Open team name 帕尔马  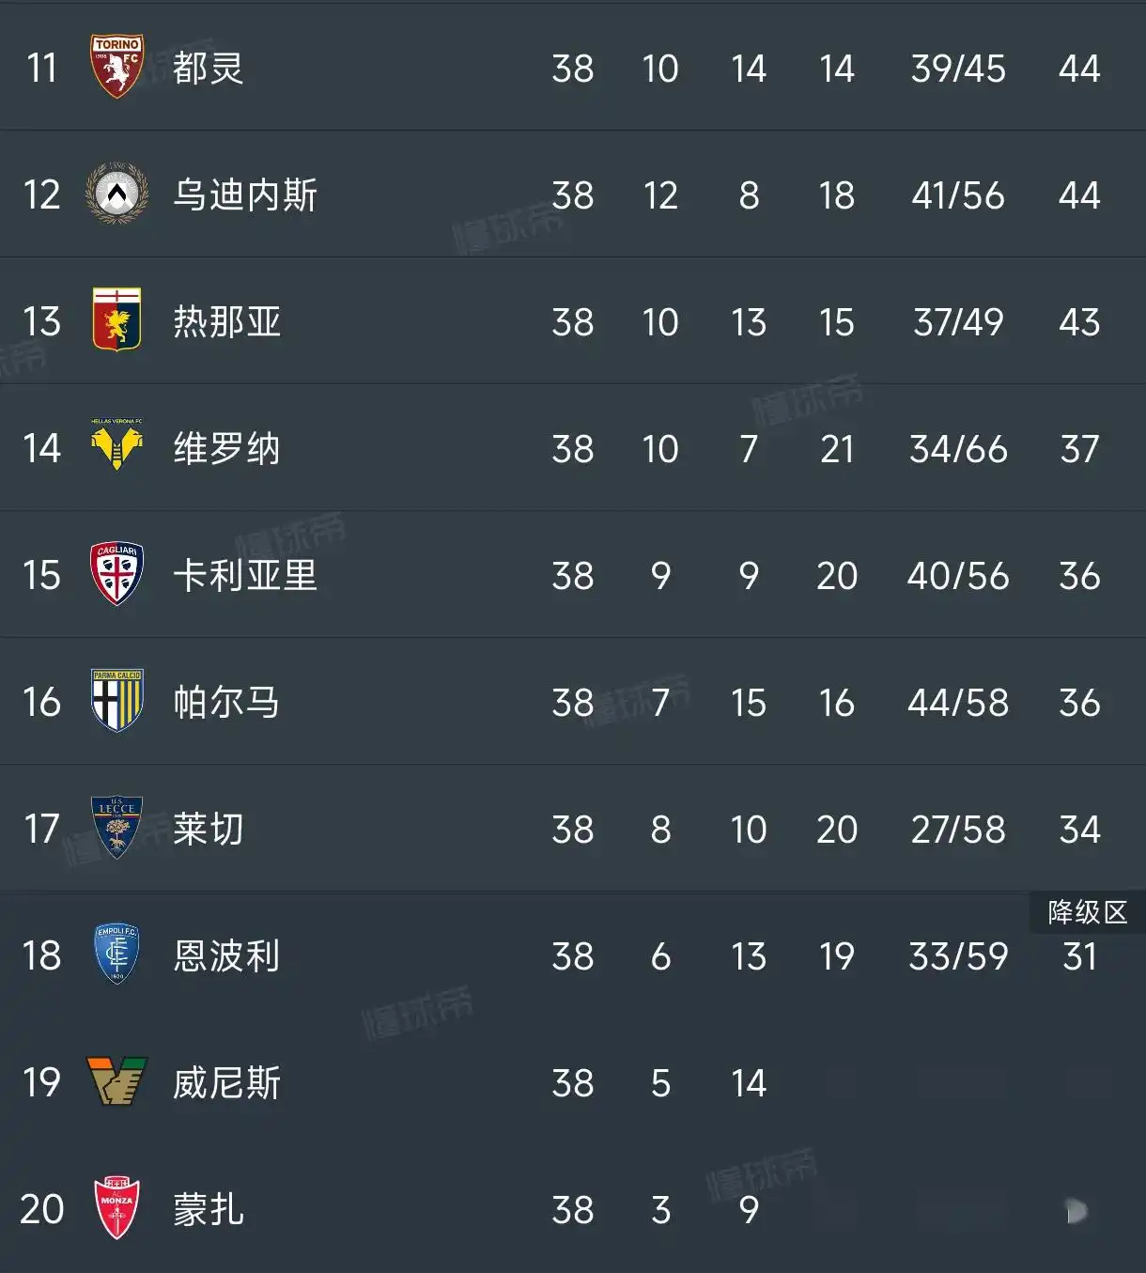[226, 702]
